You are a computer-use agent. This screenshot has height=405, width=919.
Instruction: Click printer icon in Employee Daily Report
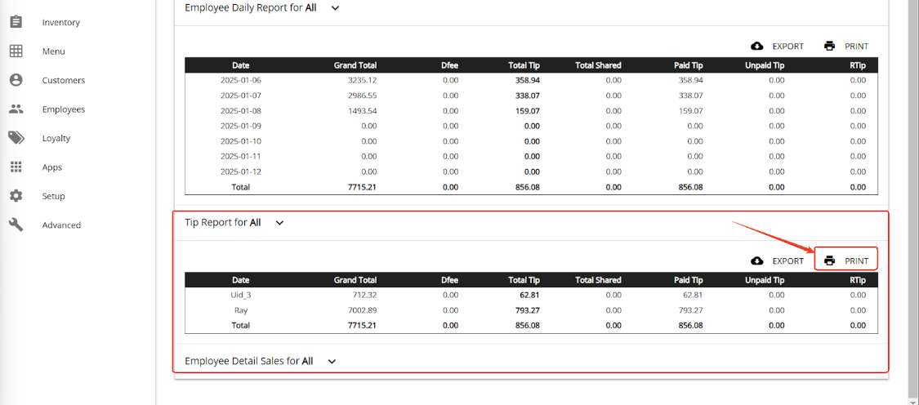tap(829, 47)
